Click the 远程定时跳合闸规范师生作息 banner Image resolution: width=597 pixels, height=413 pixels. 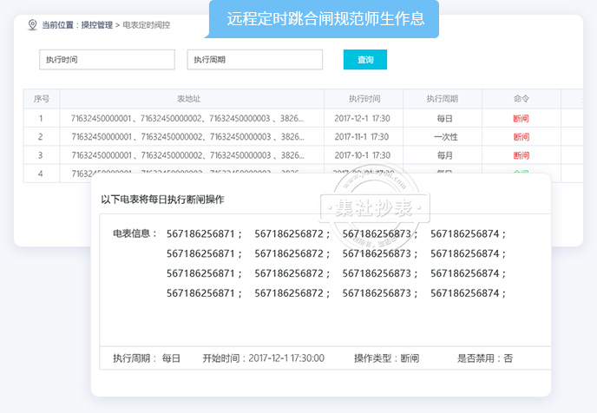coord(323,18)
